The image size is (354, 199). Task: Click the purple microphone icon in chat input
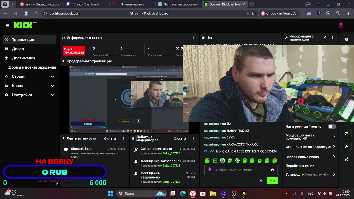point(210,170)
